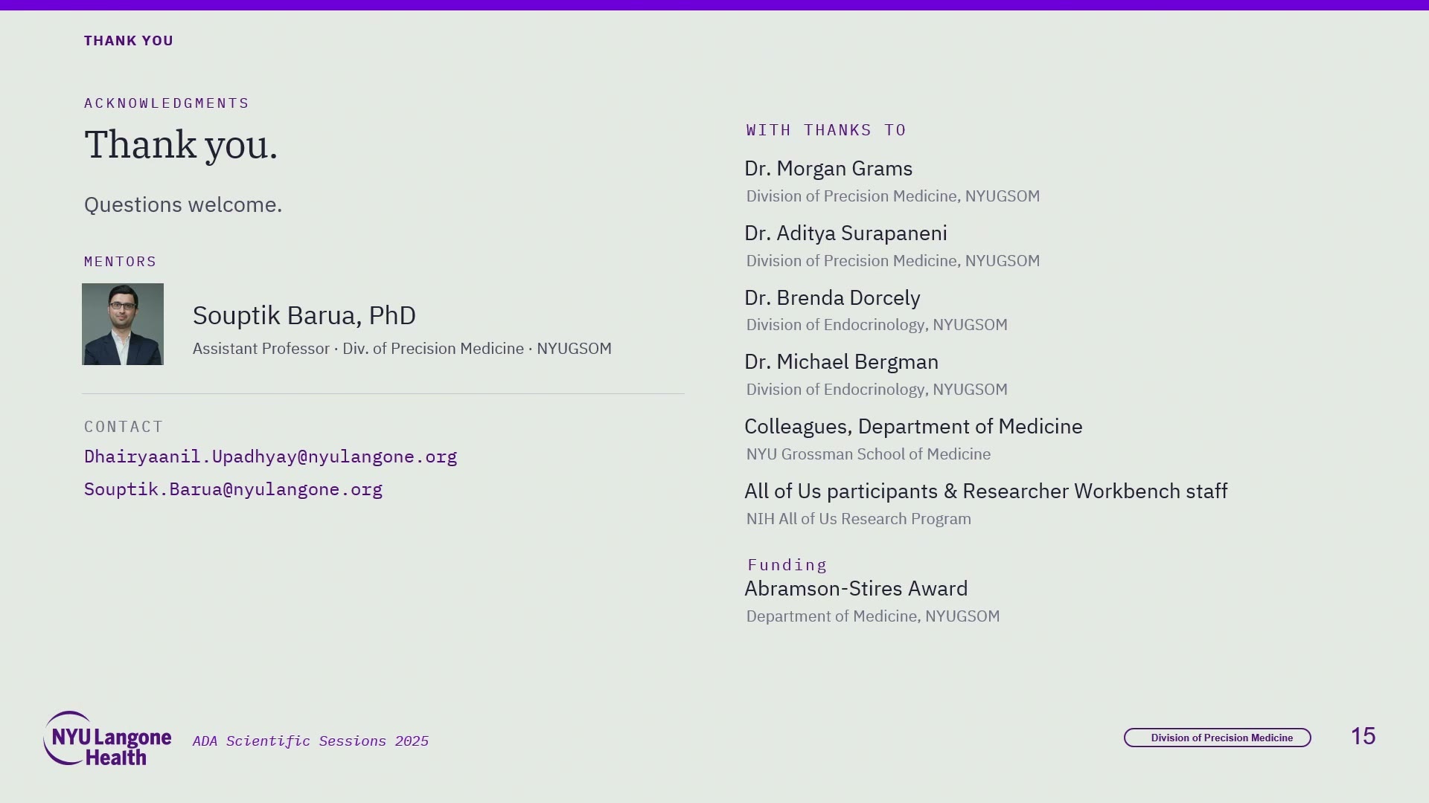Click 'Department of Medicine, NYUGSOM' under funding
This screenshot has width=1429, height=803.
click(873, 616)
